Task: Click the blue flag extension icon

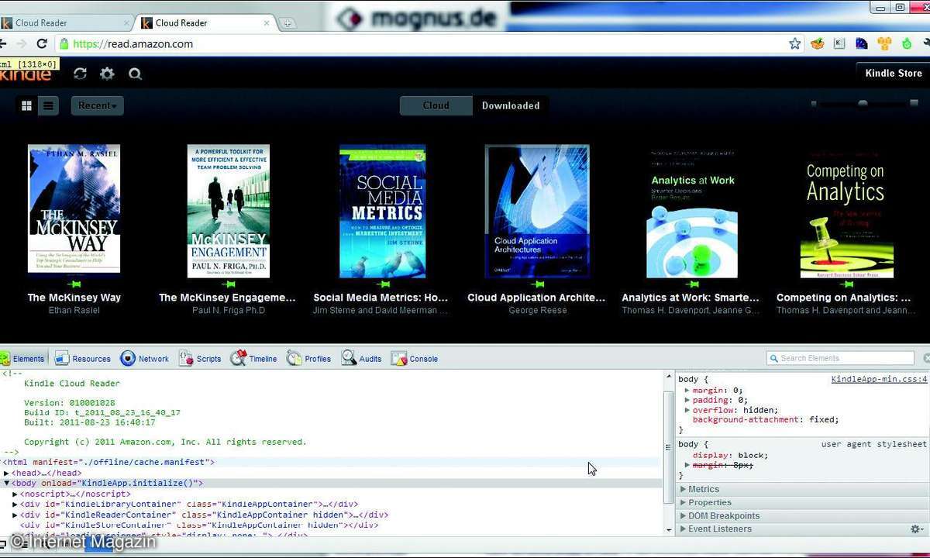Action: point(862,44)
